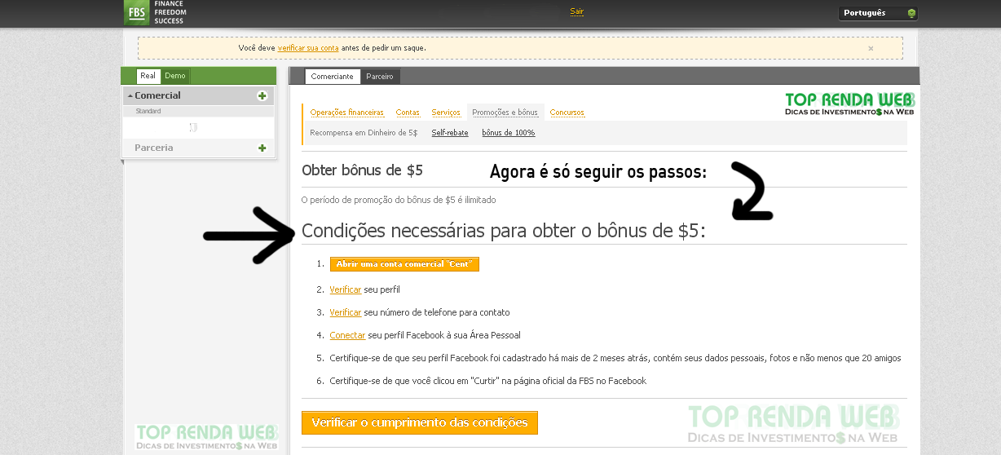Select the Parceiro tab

380,77
